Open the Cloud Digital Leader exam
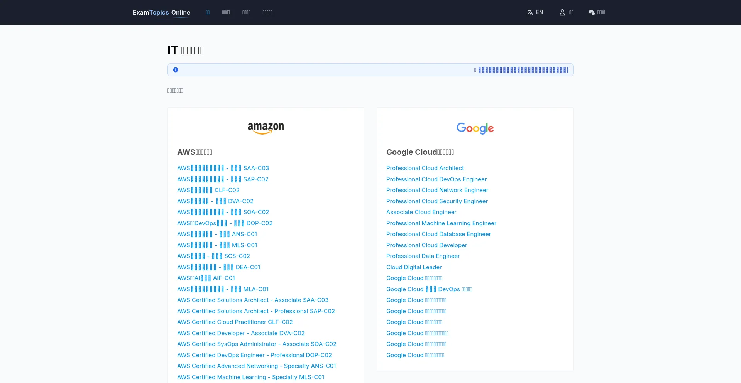The image size is (741, 383). tap(414, 267)
